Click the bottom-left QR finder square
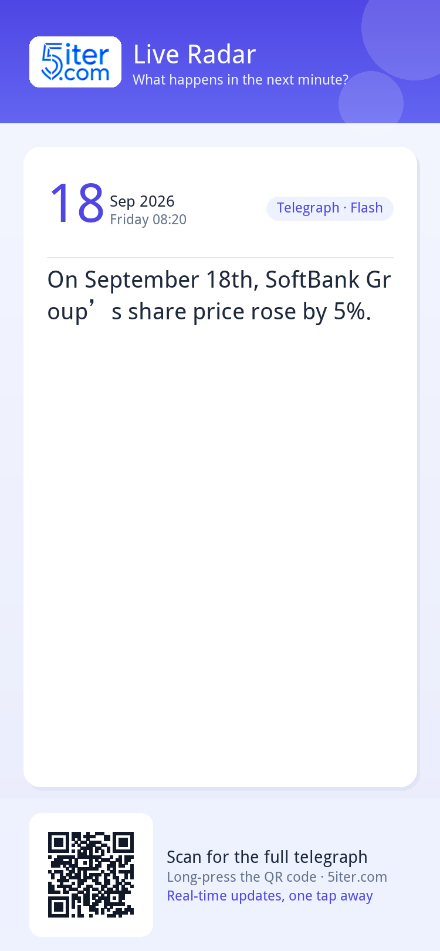The image size is (440, 951). click(x=59, y=907)
